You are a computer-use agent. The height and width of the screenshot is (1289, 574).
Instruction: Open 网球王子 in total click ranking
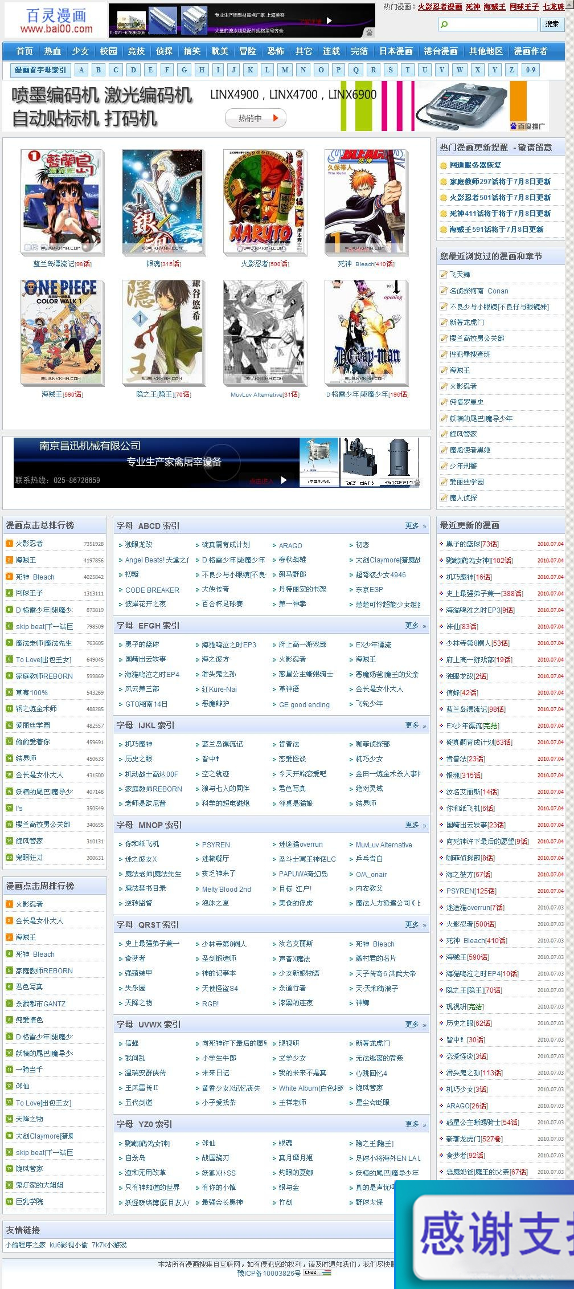[29, 593]
